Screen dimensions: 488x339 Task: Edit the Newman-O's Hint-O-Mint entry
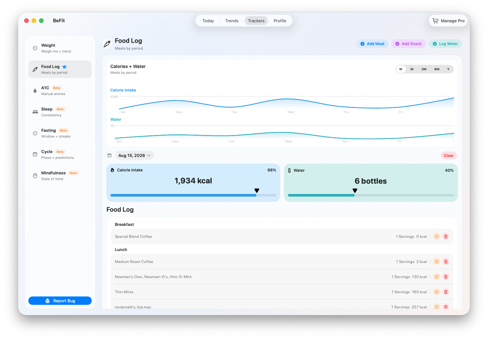[437, 277]
